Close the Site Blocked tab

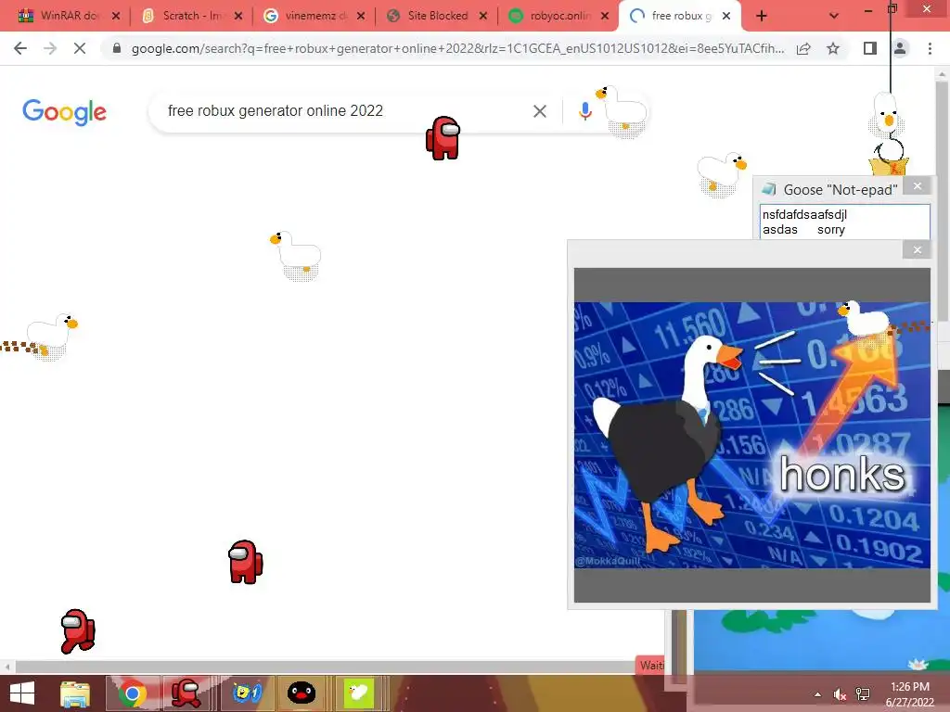pyautogui.click(x=482, y=16)
